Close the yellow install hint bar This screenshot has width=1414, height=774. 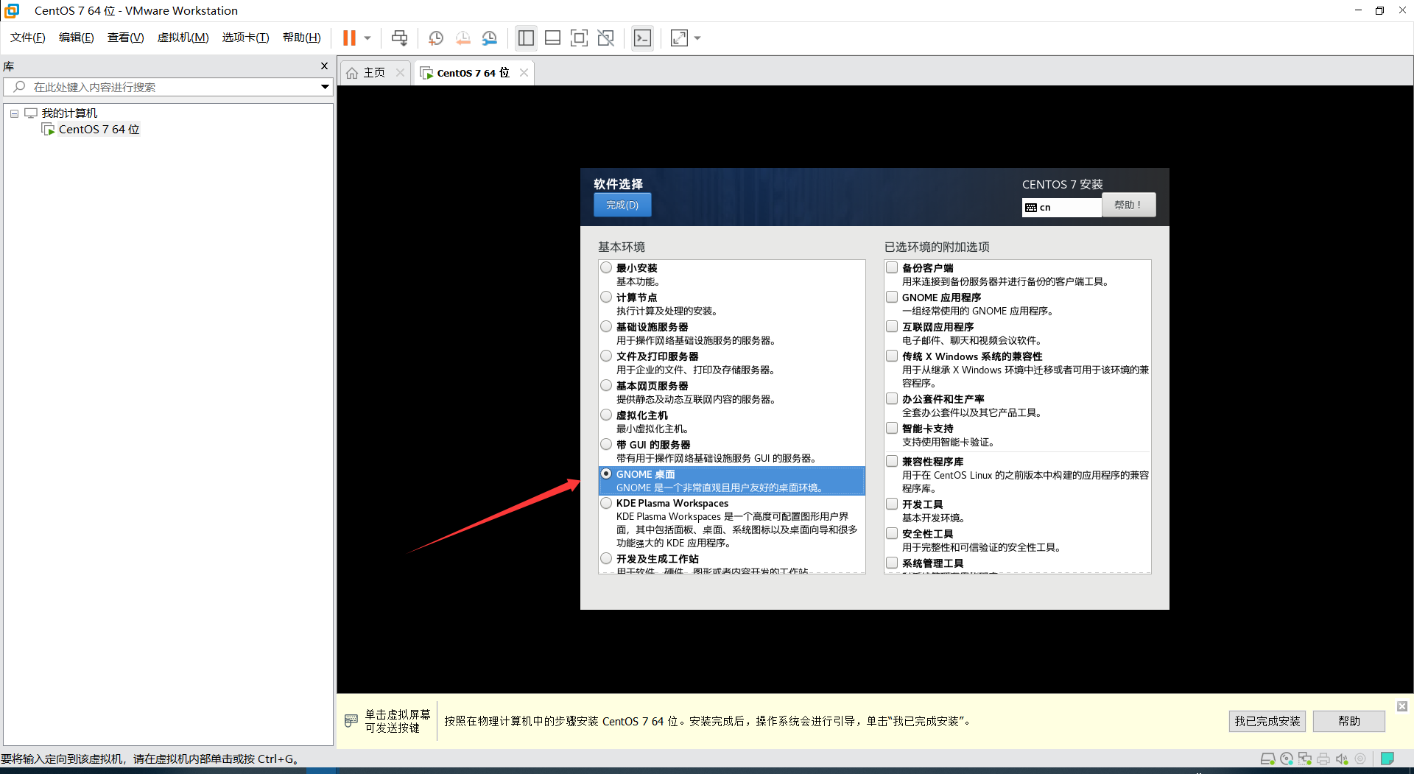pyautogui.click(x=1402, y=706)
